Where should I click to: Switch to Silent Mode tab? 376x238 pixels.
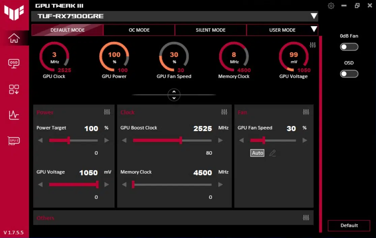[210, 30]
